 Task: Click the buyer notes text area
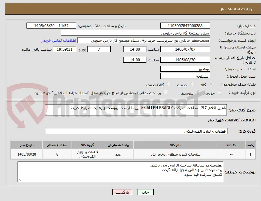coord(120,172)
